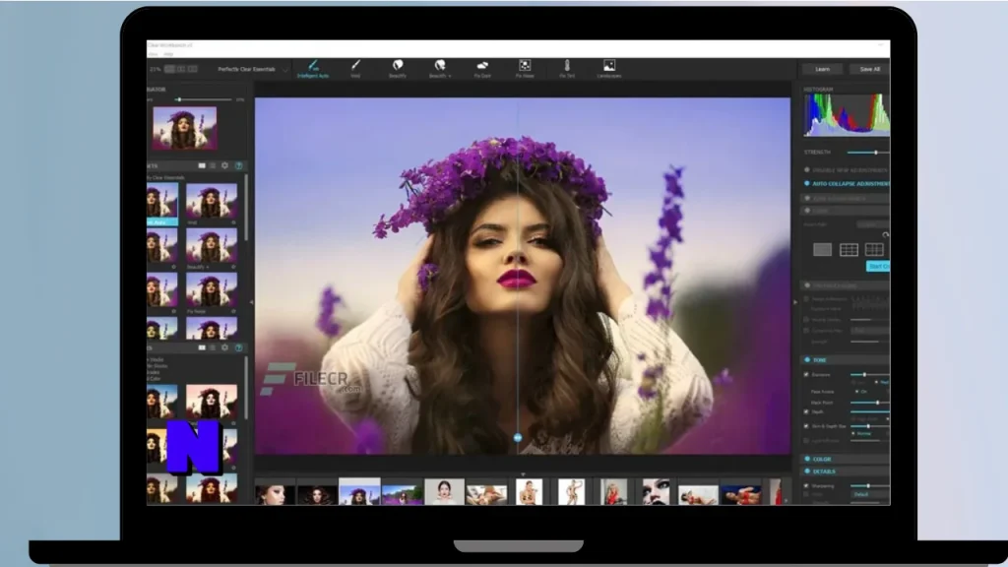Select the rightmost grid layout icon
Viewport: 1008px width, 567px height.
click(874, 249)
